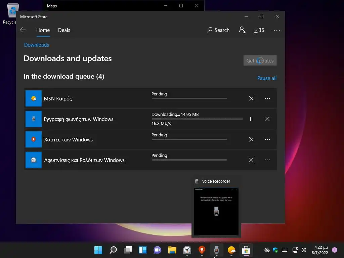Screen dimensions: 344x258
Task: Open the Χάρτες των Windows tile icon
Action: pos(34,139)
